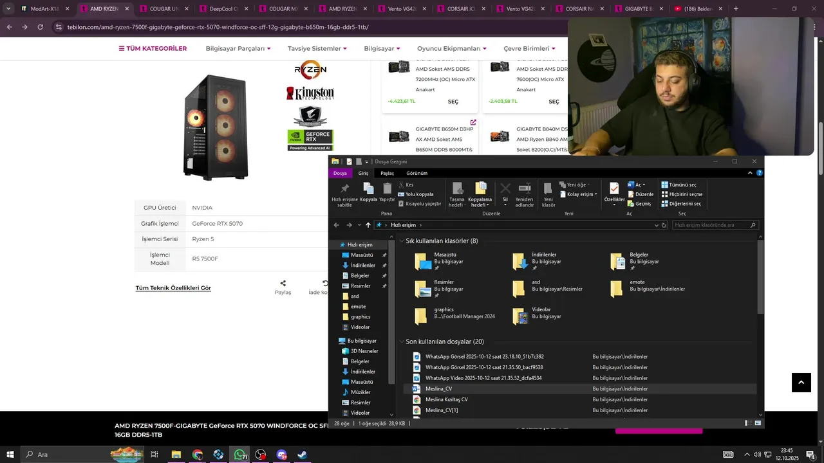Viewport: 824px width, 463px height.
Task: Open WhatsApp from the Windows taskbar
Action: pyautogui.click(x=239, y=455)
